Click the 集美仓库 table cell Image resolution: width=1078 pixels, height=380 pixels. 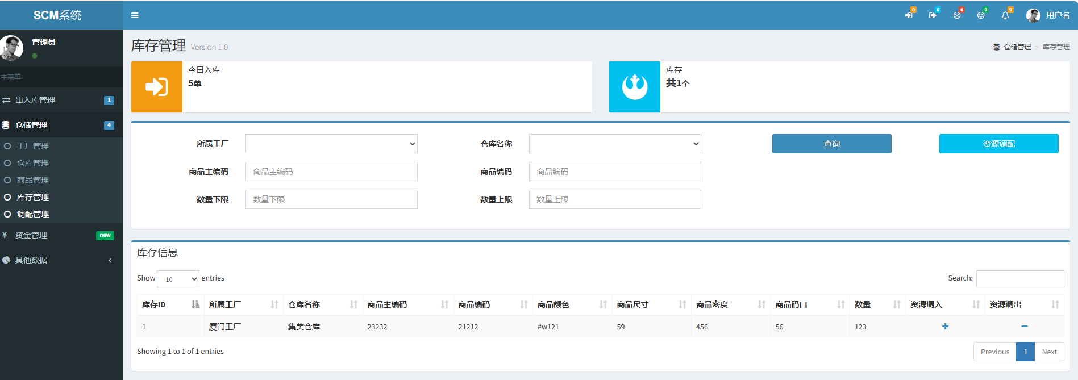323,327
